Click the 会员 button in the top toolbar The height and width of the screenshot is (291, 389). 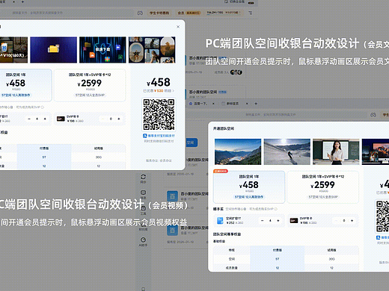(189, 13)
